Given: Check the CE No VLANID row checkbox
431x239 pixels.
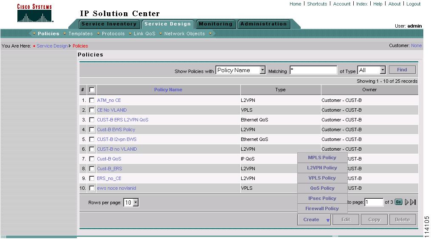Looking at the screenshot, I should tap(92, 110).
